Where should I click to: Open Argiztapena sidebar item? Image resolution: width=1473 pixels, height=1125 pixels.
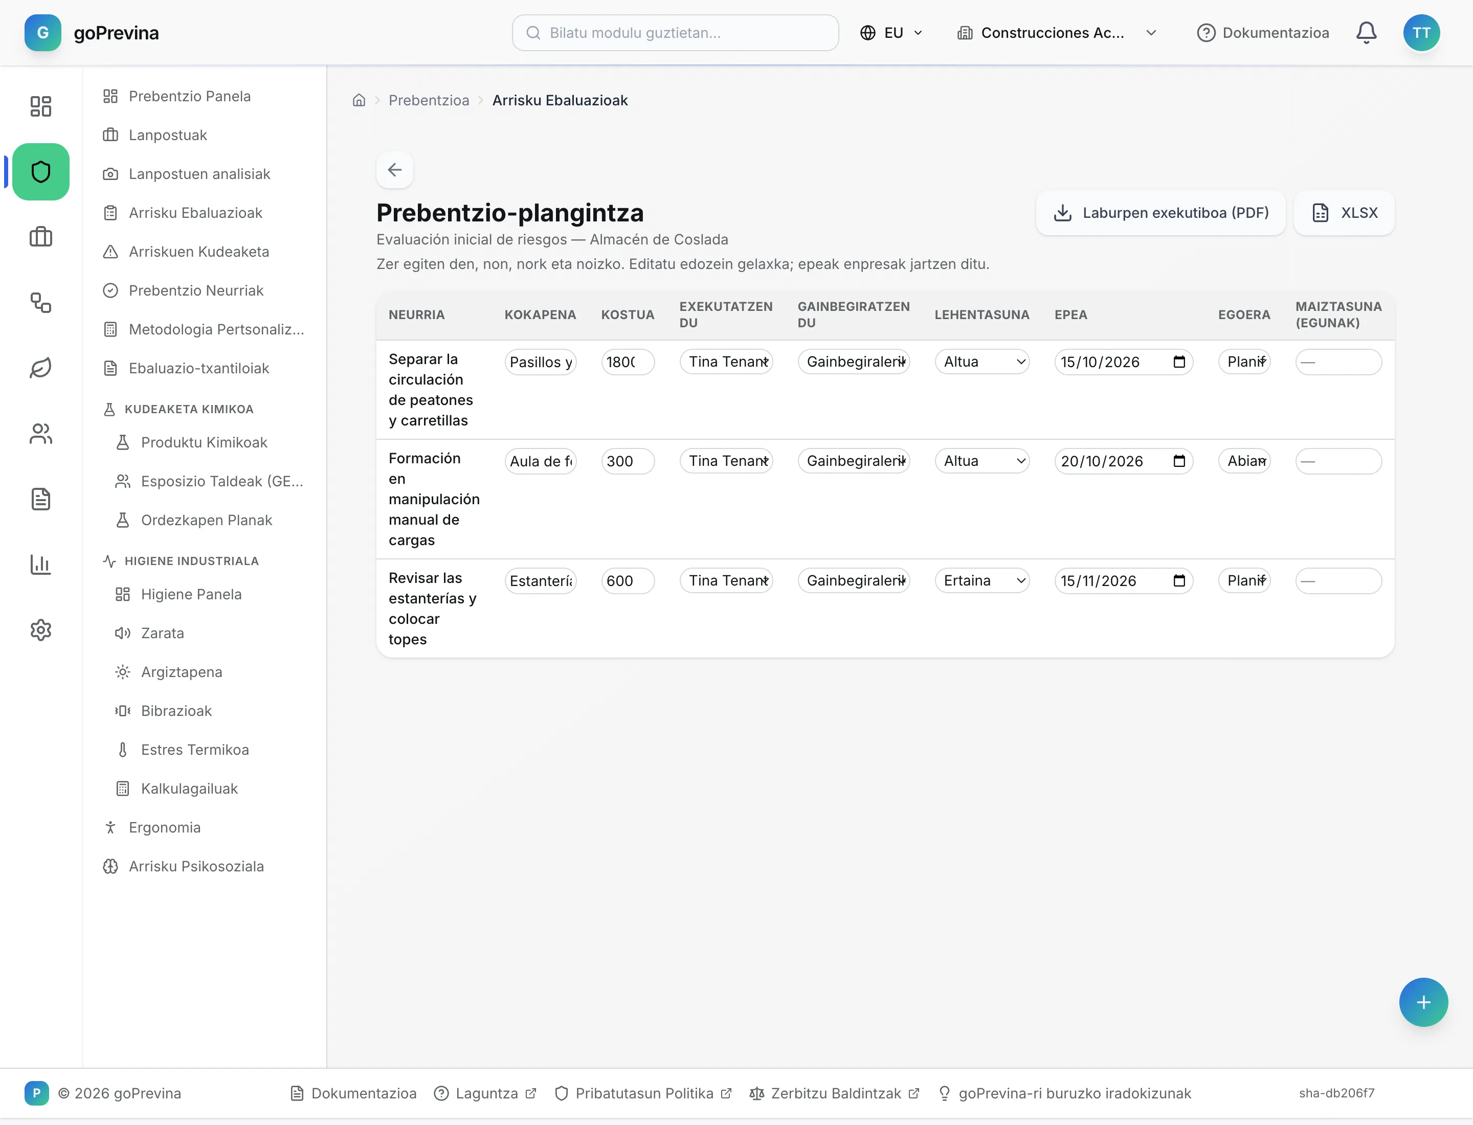tap(210, 672)
